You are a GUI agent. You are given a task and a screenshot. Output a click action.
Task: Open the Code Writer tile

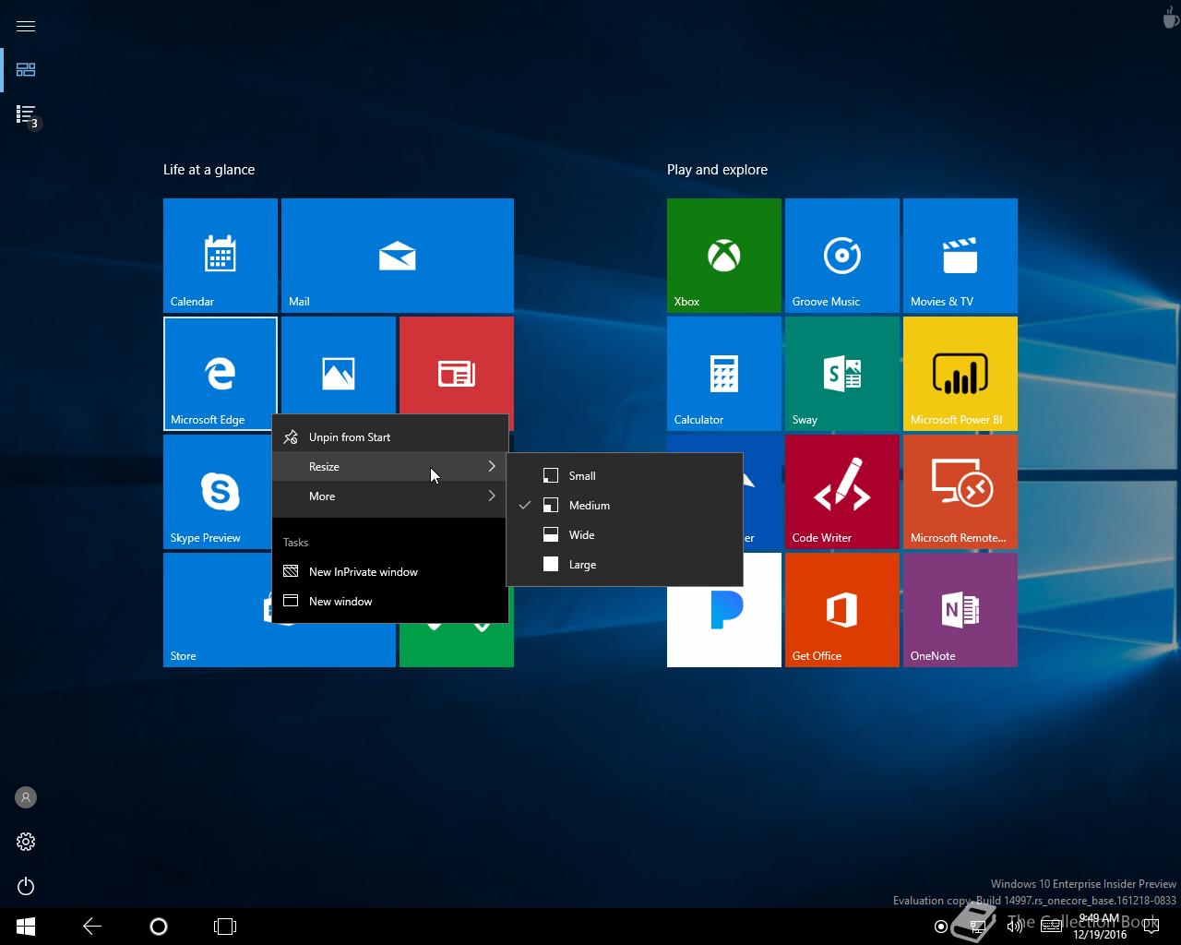[x=842, y=492]
